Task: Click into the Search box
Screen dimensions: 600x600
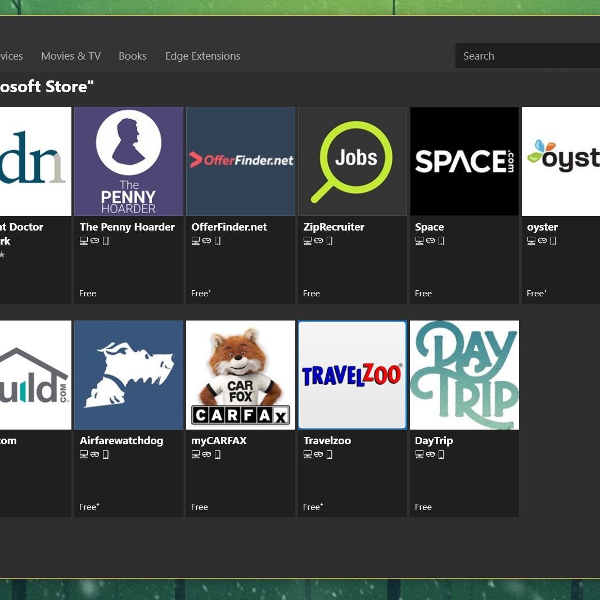Action: pos(527,56)
